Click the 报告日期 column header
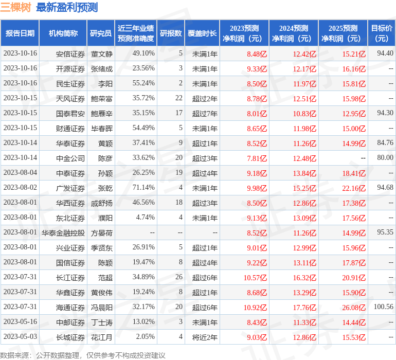The image size is (396, 360). pos(20,33)
